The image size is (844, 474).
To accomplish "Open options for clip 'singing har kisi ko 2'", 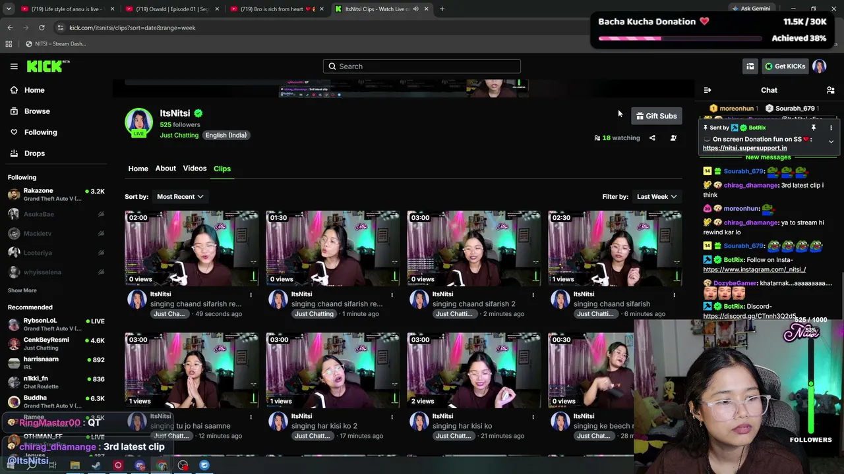I will 392,417.
